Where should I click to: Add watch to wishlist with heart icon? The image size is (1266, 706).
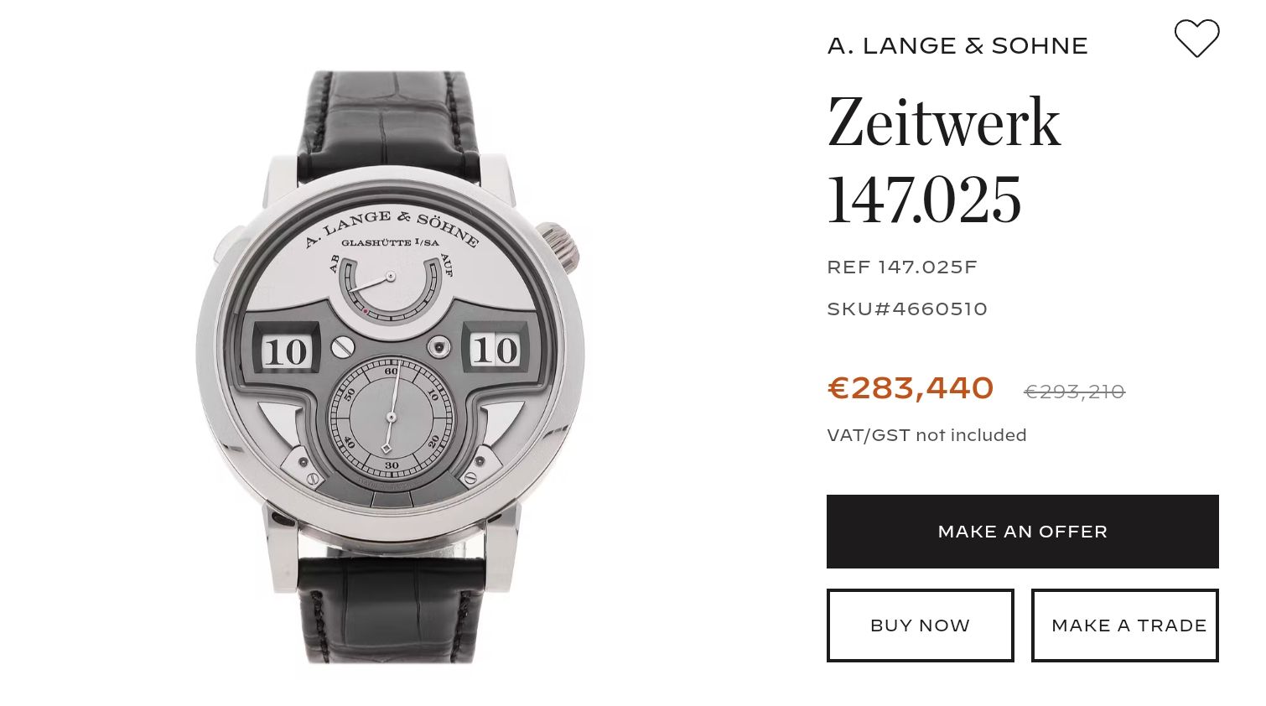[1196, 39]
